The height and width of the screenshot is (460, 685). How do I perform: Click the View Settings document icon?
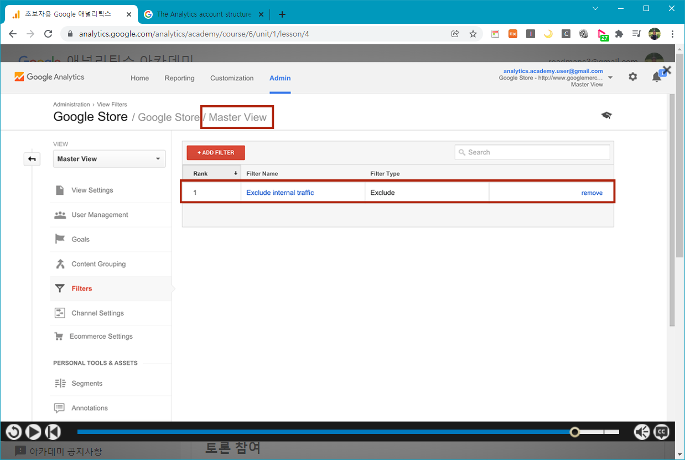tap(60, 190)
